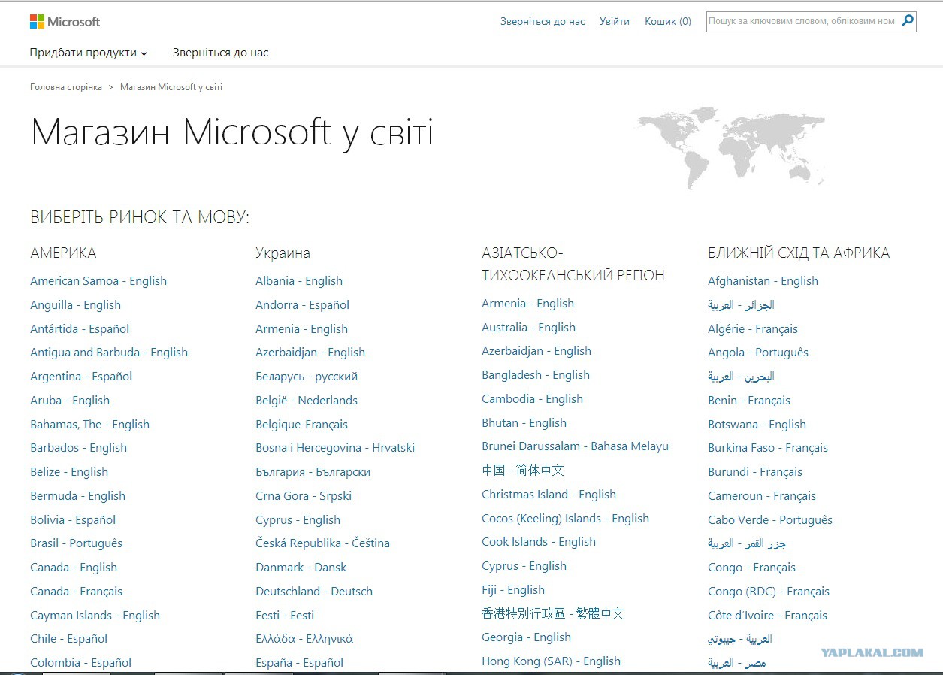
Task: Choose Côte d'Ivoire - Français
Action: [x=767, y=616]
